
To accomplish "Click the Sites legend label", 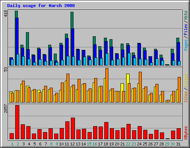I will tap(186, 97).
